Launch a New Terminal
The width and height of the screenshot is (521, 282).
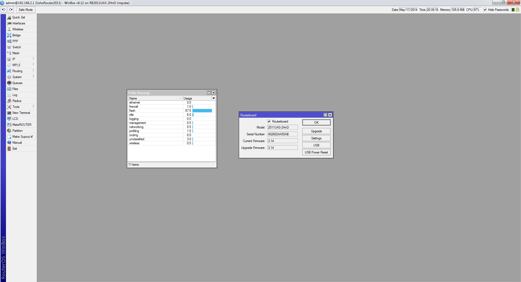(x=21, y=113)
